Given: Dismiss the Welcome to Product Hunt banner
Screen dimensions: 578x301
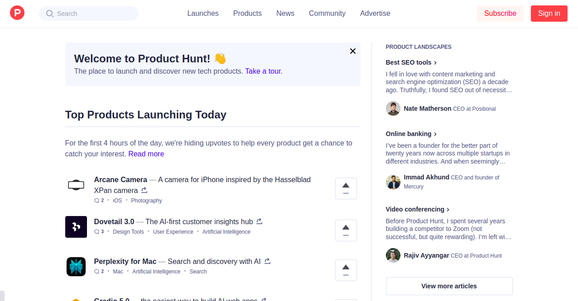Looking at the screenshot, I should (x=353, y=51).
